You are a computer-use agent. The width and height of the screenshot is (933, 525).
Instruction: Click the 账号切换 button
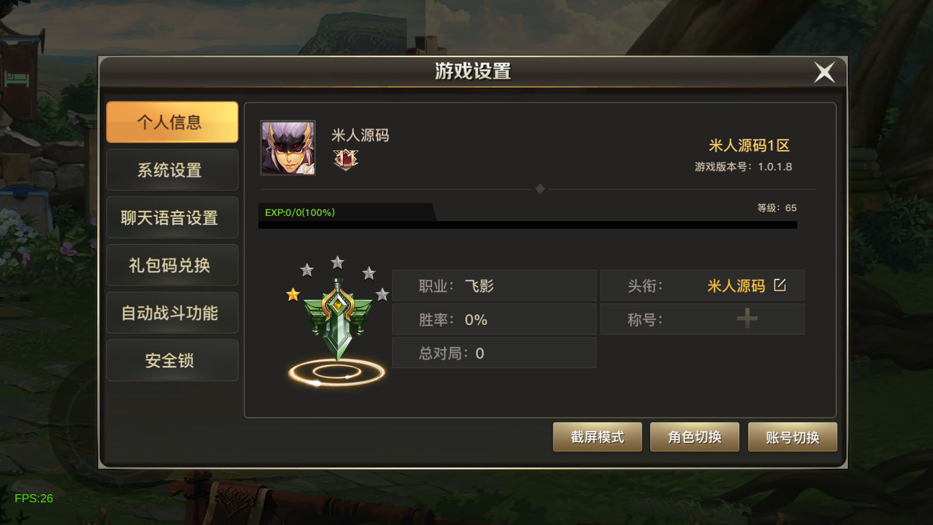point(792,437)
